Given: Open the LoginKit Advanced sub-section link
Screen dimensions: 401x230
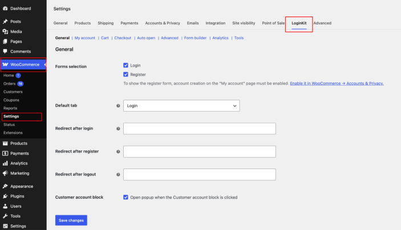Looking at the screenshot, I should click(169, 38).
